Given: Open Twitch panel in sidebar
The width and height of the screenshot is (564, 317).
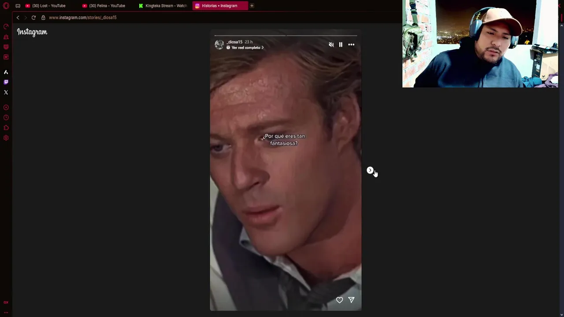Looking at the screenshot, I should (x=6, y=82).
